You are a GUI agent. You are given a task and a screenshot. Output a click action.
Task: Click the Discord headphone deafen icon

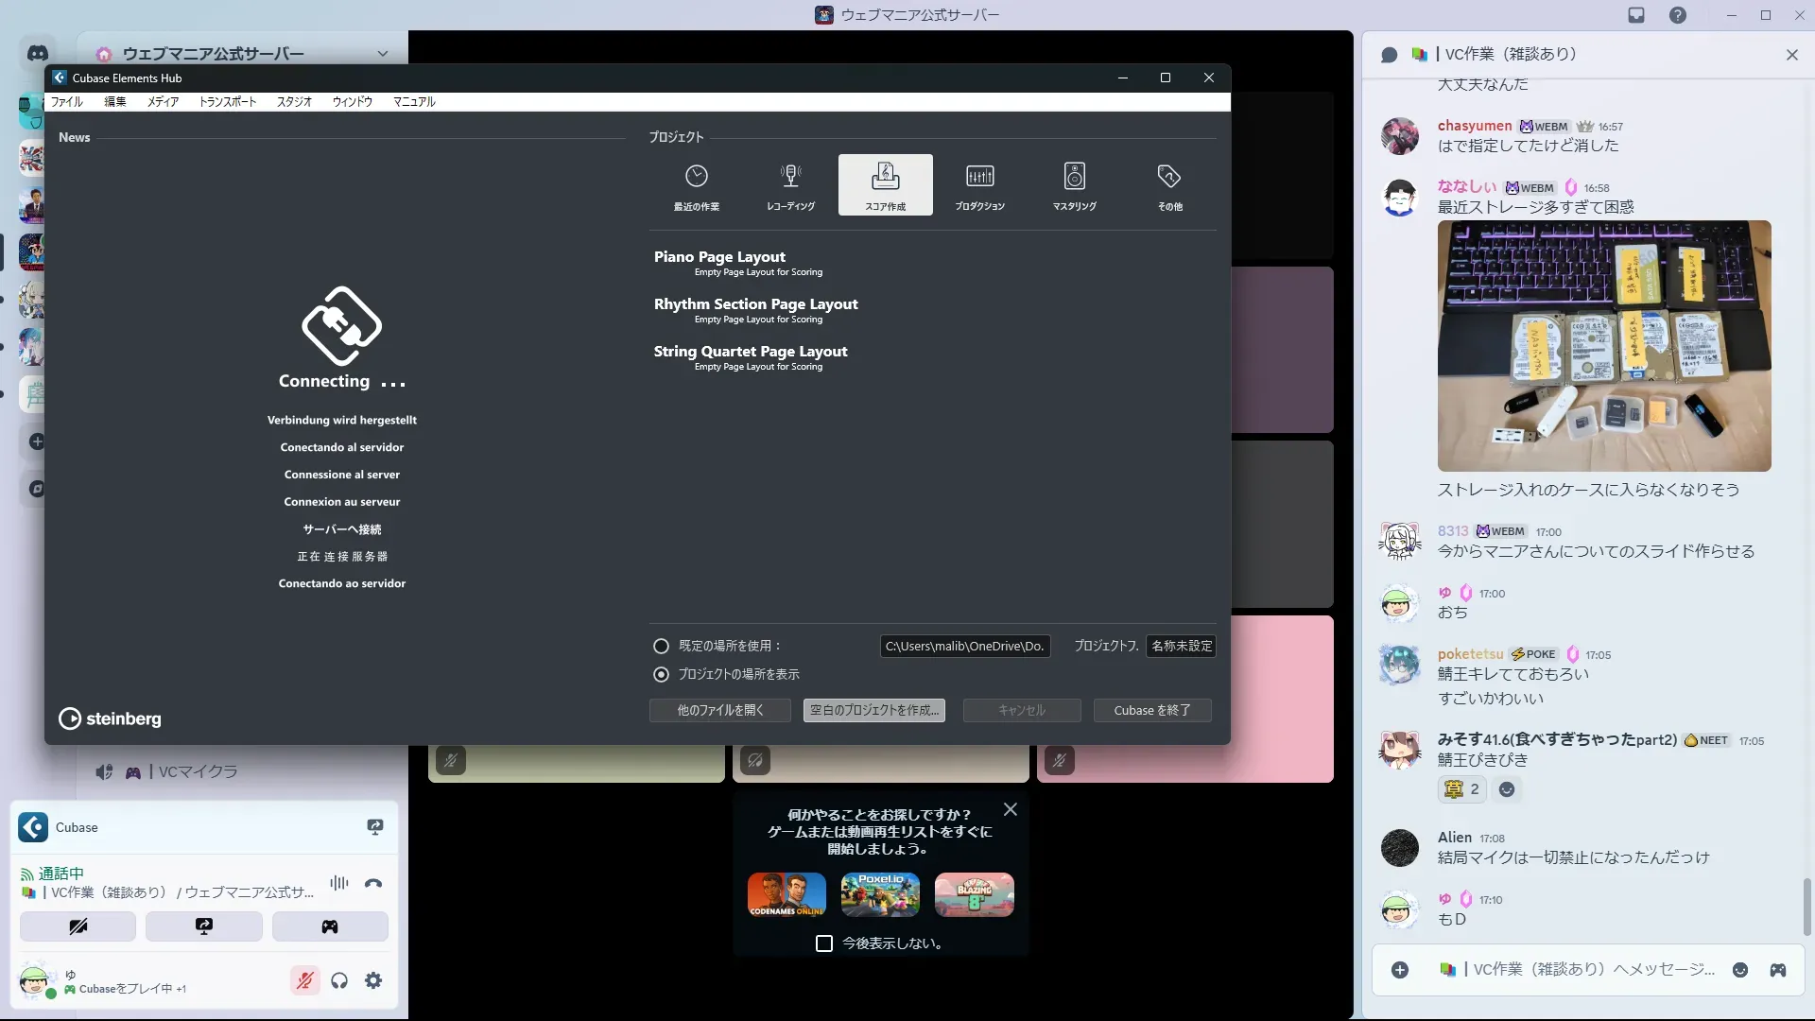(339, 980)
